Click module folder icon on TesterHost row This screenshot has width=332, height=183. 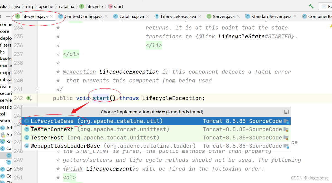coord(286,138)
